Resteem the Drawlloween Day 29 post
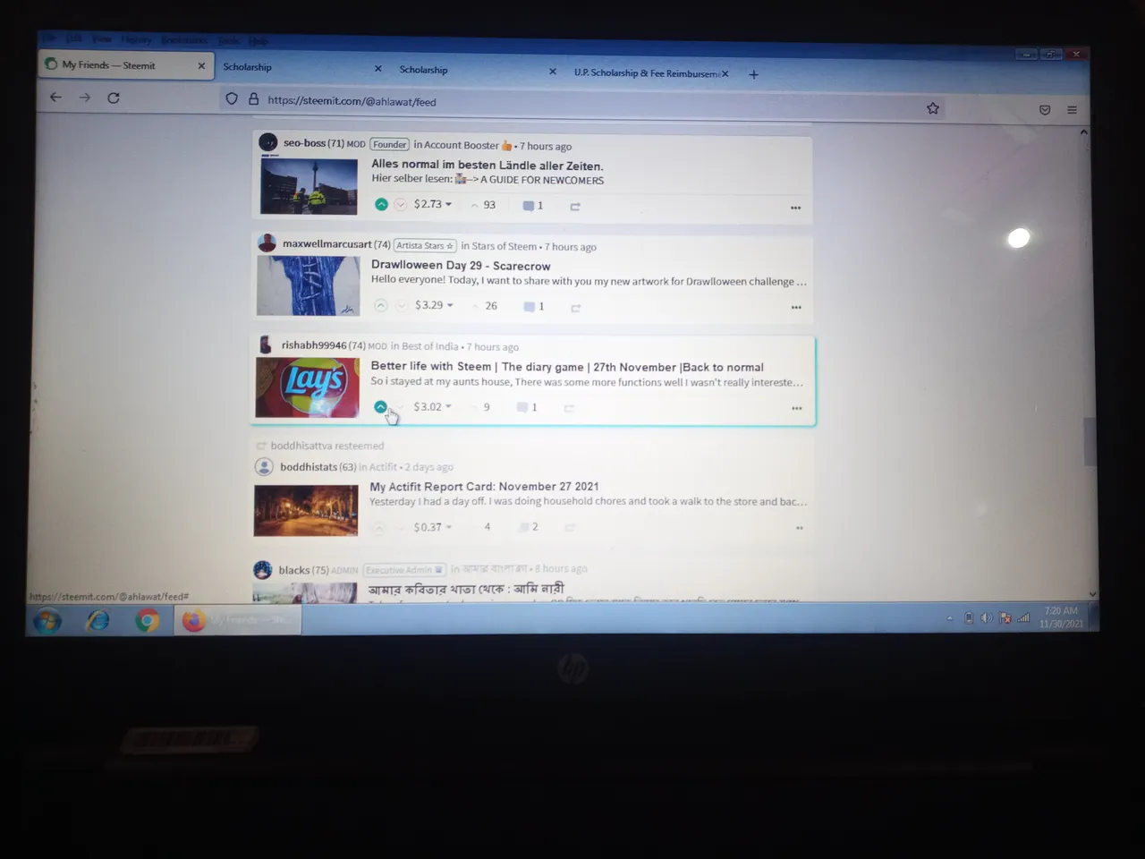The image size is (1145, 859). (x=576, y=308)
